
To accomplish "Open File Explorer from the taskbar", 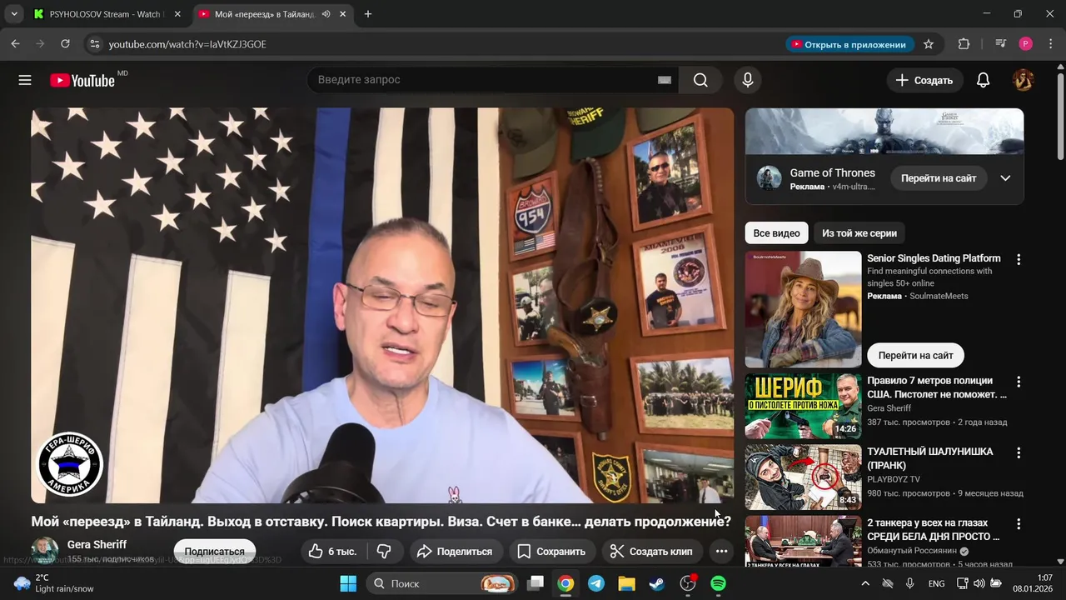I will [x=626, y=583].
